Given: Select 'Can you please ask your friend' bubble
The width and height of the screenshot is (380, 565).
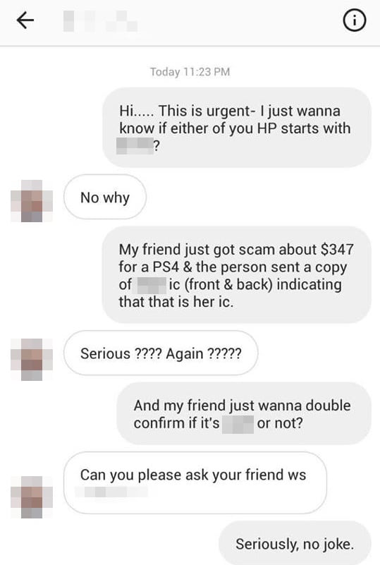Looking at the screenshot, I should point(195,482).
